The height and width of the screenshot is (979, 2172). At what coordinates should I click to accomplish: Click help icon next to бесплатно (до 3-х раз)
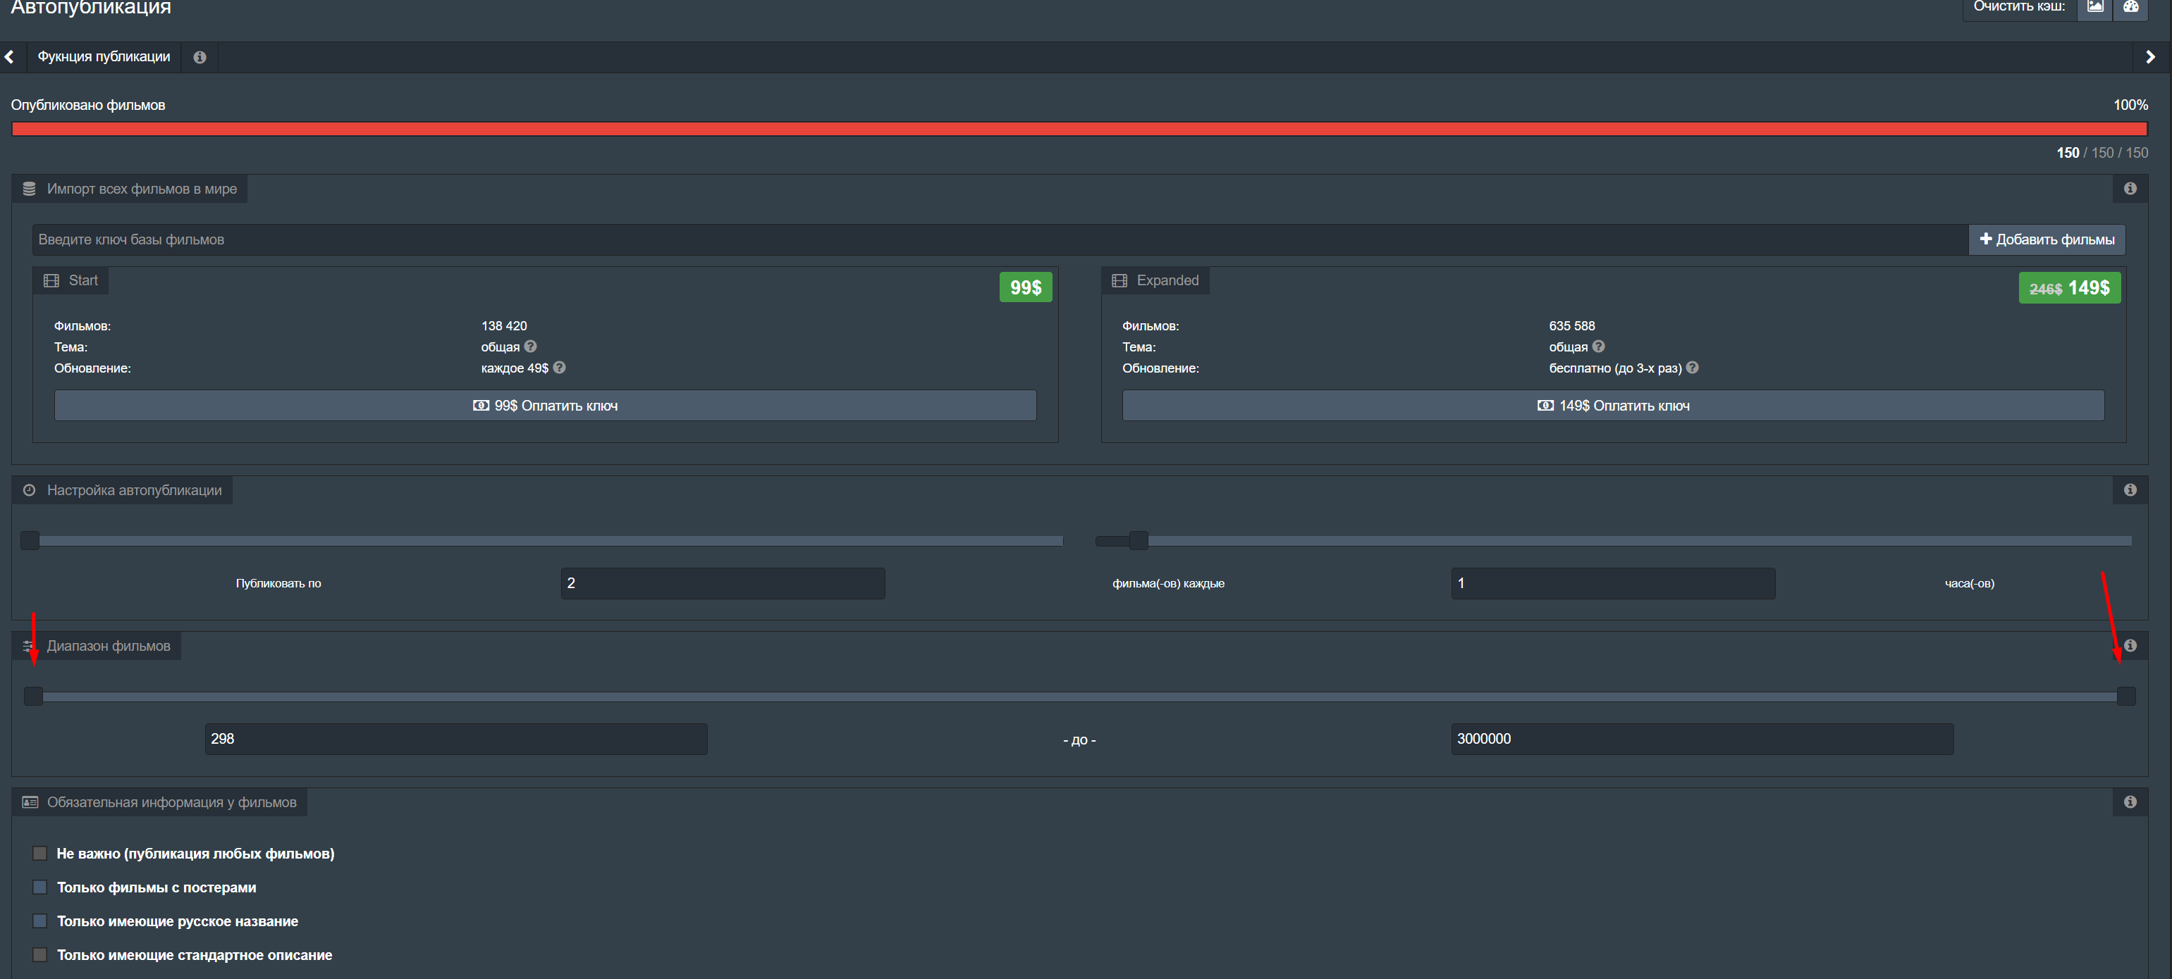1692,368
